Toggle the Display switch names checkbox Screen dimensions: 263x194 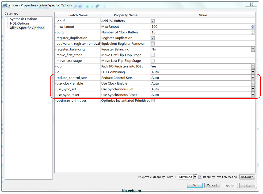200,177
